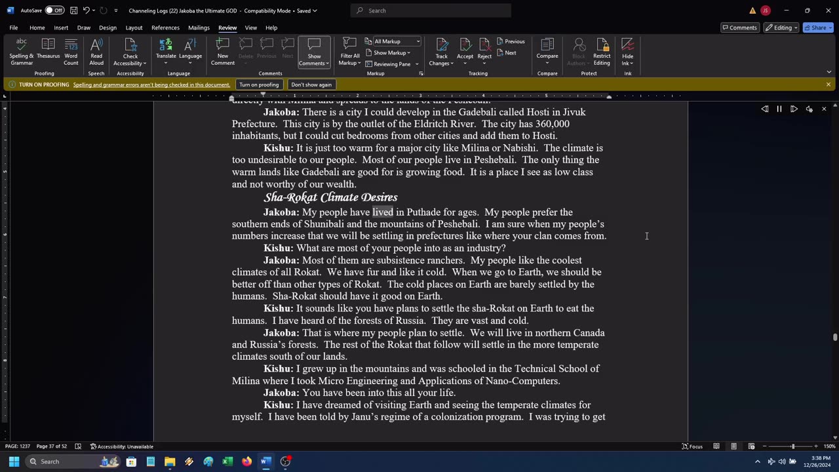
Task: Switch to the Insert tab
Action: tap(61, 28)
